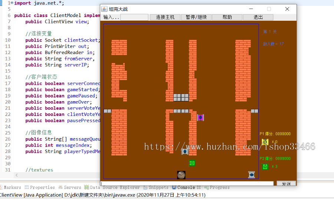Click the green player tank on the field
Image resolution: width=334 pixels, height=200 pixels.
(192, 163)
